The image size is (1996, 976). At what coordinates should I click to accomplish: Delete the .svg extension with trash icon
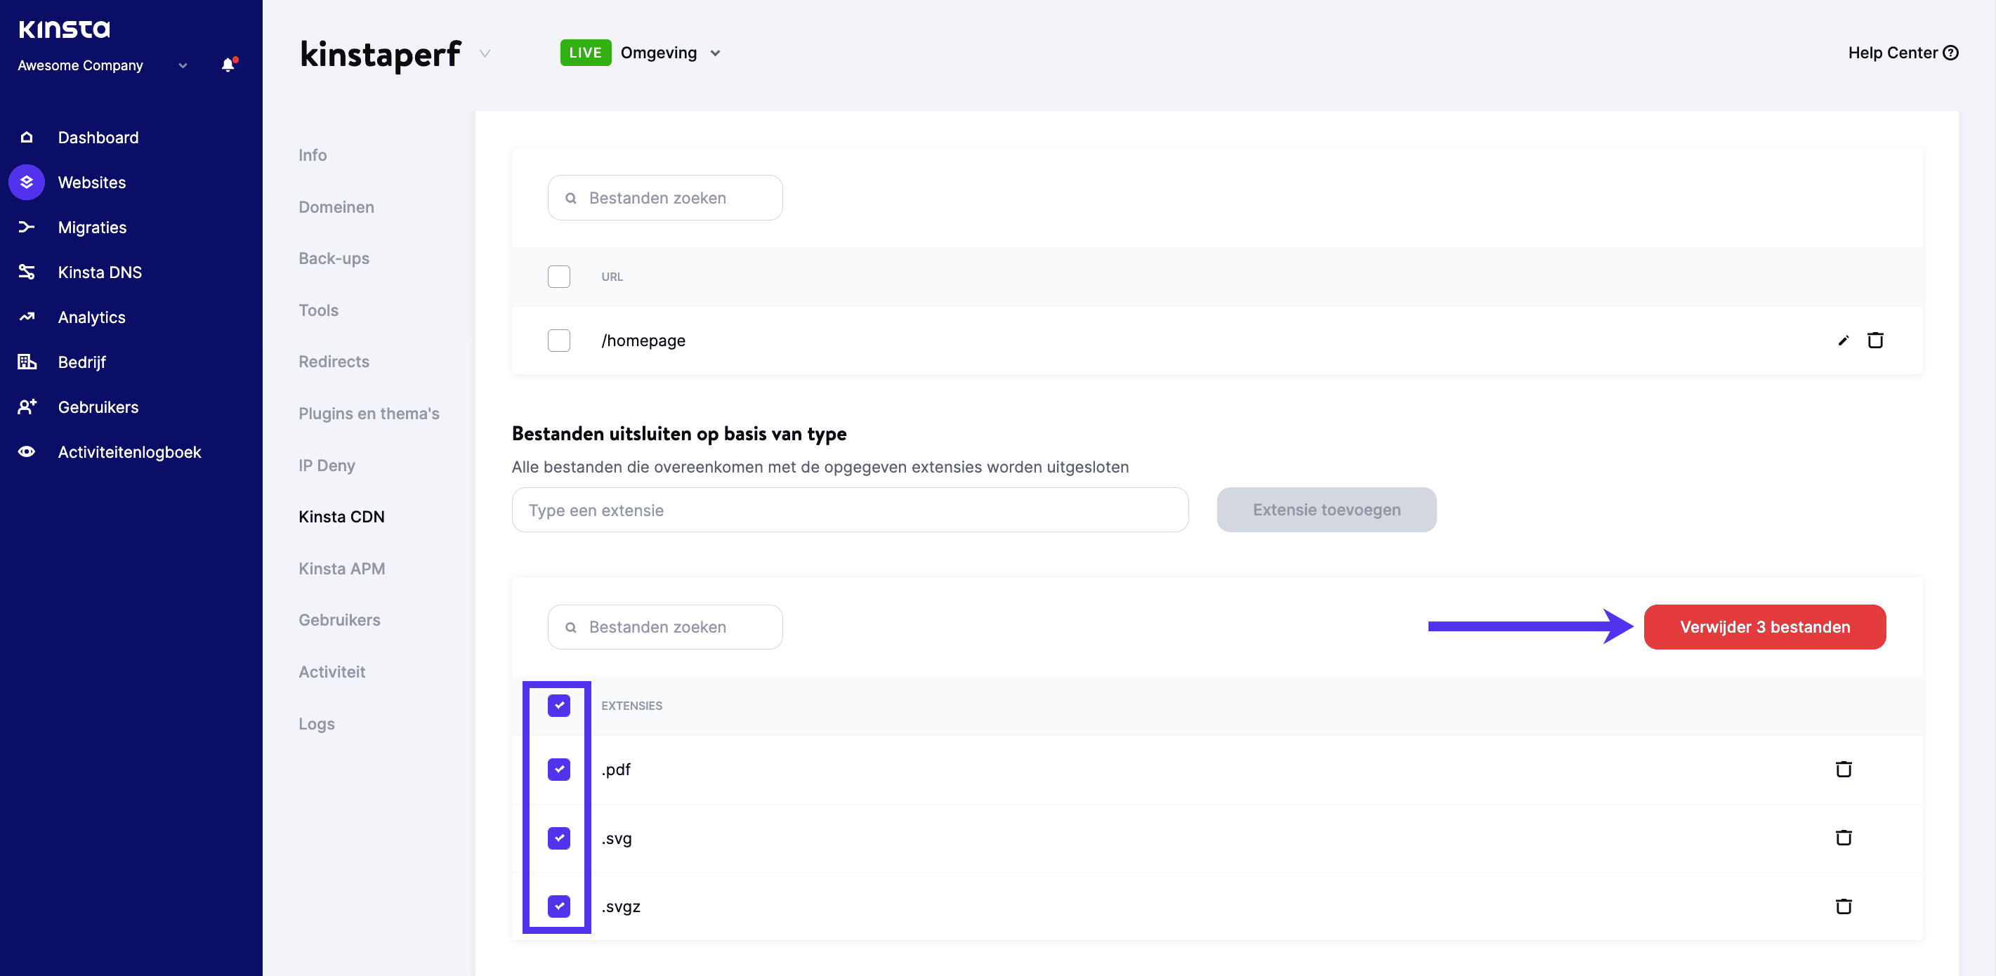(x=1844, y=838)
